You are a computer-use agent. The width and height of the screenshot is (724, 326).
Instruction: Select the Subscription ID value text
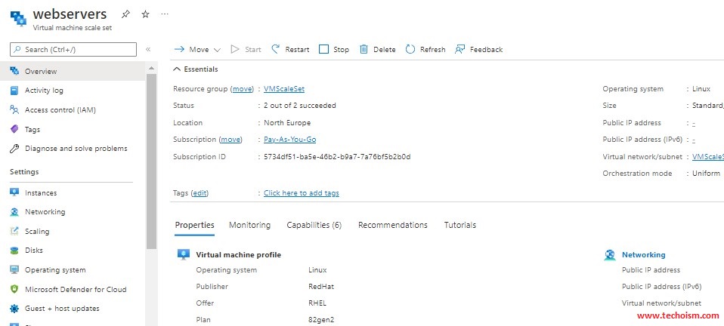[x=337, y=157]
